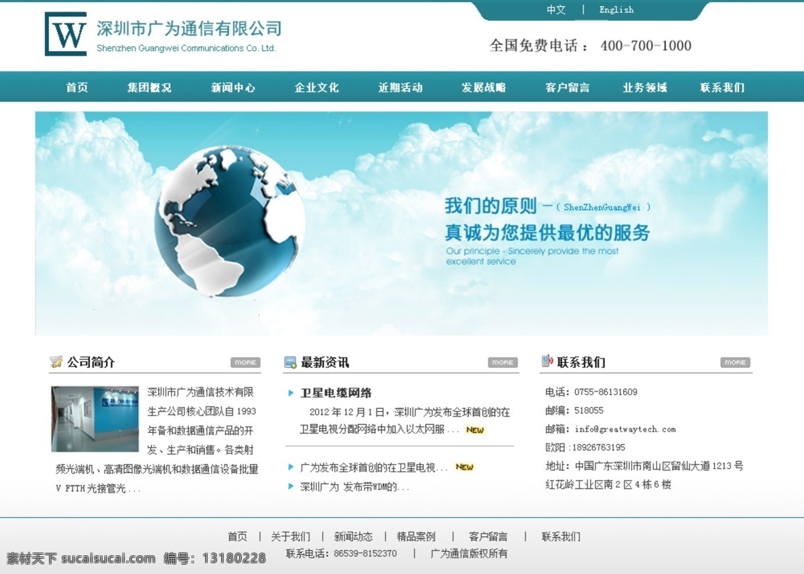Open 近期活动 navigation item
The width and height of the screenshot is (804, 574).
tap(401, 87)
